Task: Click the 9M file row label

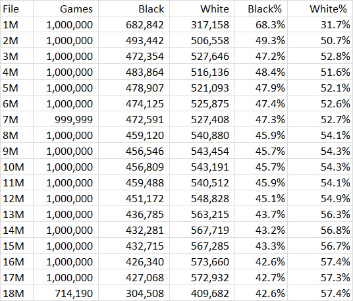Action: tap(17, 151)
